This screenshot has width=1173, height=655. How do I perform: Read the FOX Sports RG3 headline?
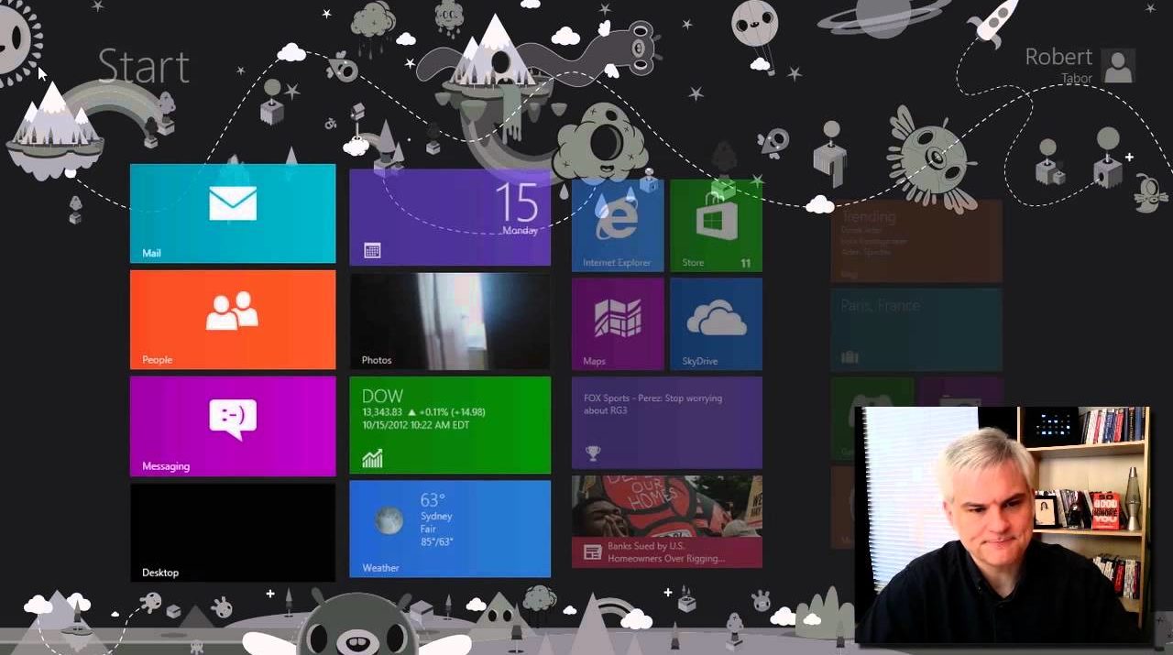pyautogui.click(x=652, y=404)
